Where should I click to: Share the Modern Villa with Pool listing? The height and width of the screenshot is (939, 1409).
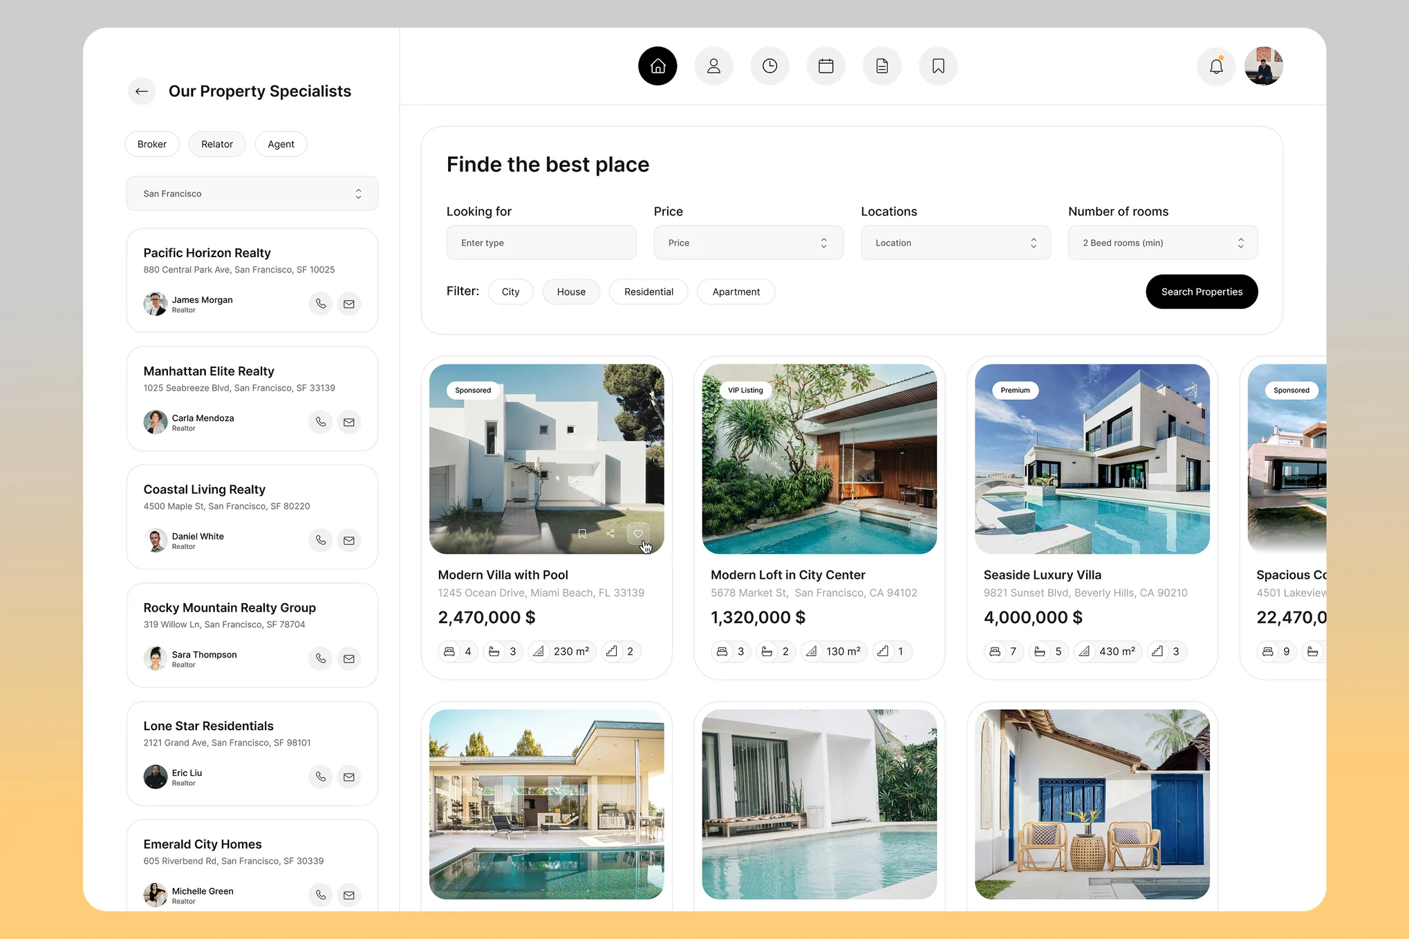click(x=610, y=533)
